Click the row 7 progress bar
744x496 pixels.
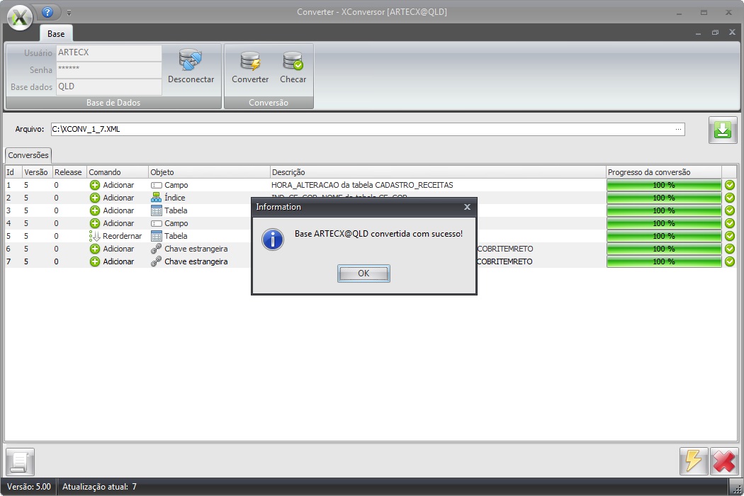[663, 261]
